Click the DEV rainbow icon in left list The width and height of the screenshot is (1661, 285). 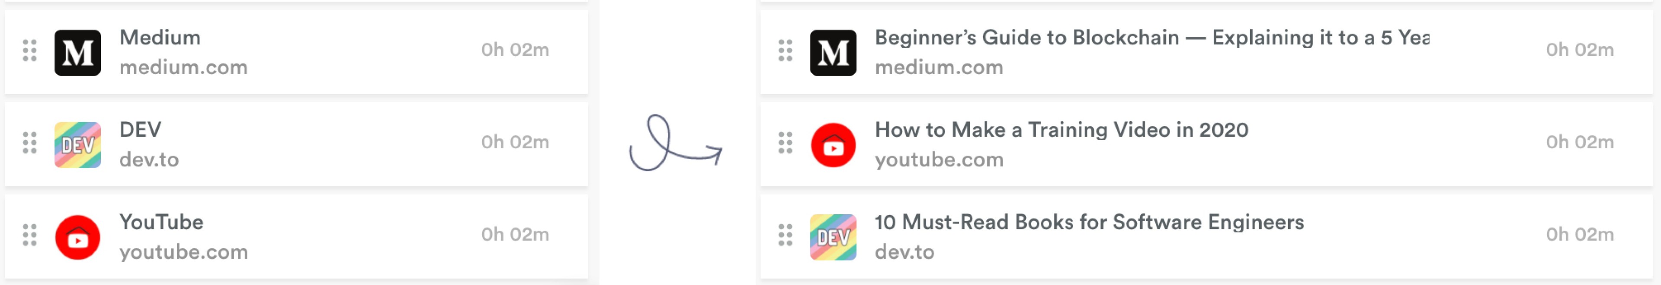pos(77,145)
